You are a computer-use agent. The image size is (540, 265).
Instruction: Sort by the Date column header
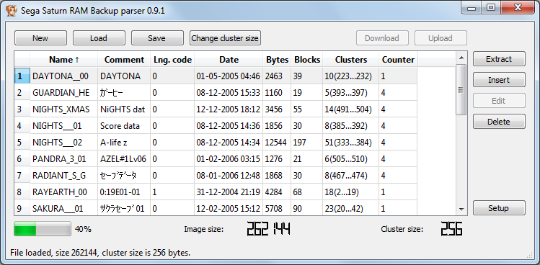[x=229, y=60]
